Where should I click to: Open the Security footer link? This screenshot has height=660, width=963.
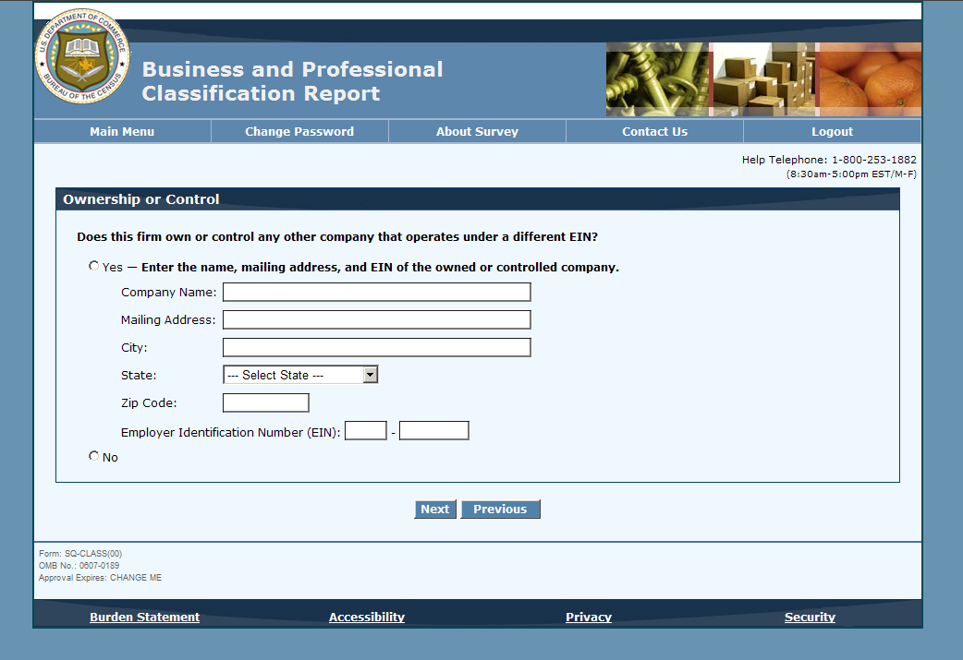(811, 617)
